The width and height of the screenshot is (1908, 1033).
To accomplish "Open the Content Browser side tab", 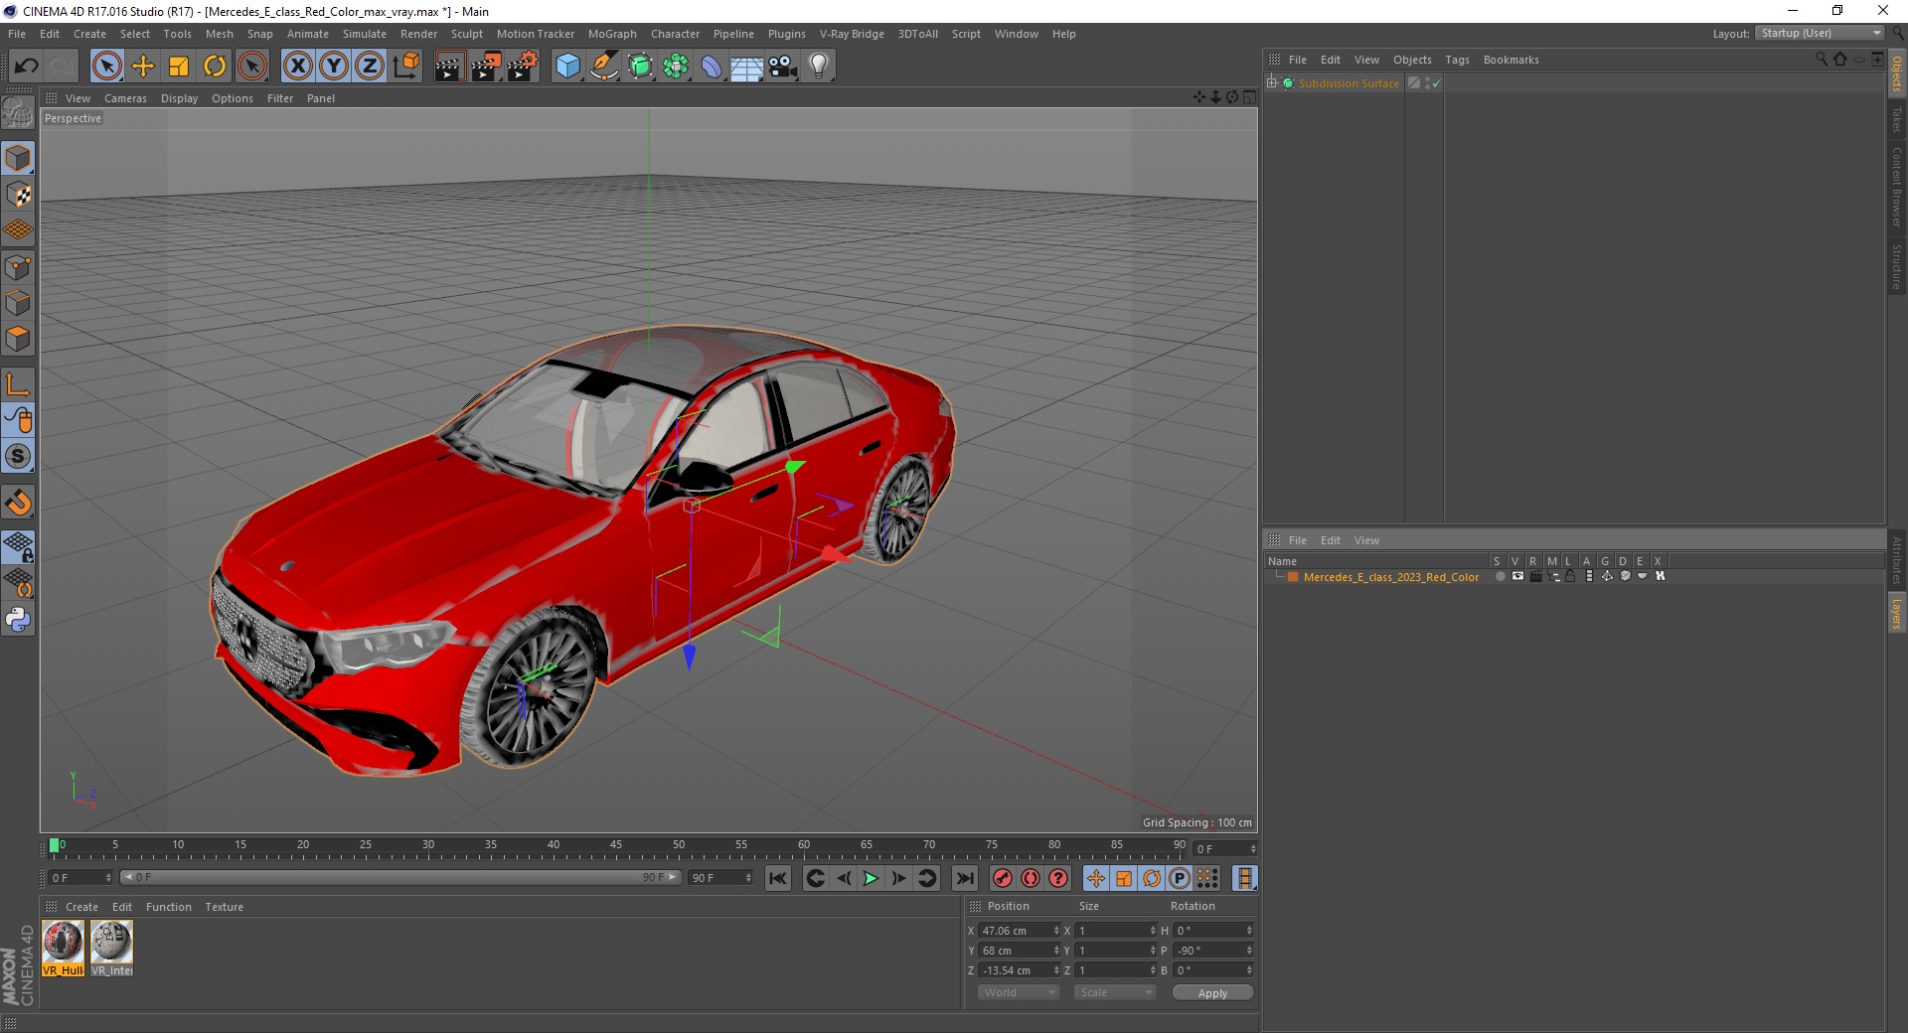I will [1897, 187].
